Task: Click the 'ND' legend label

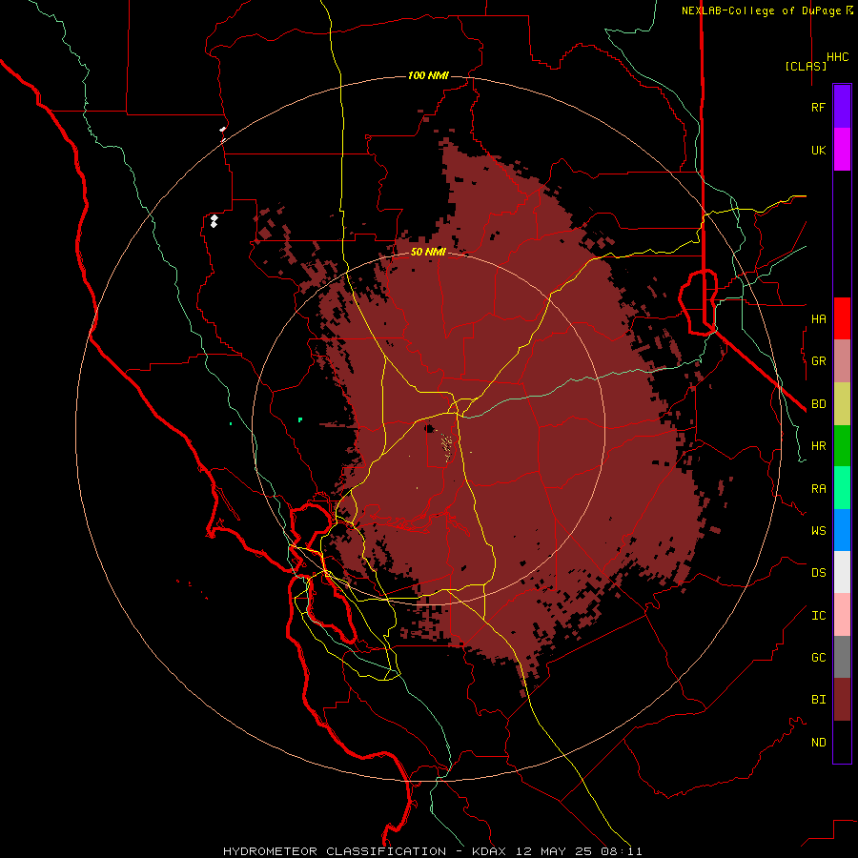Action: 819,743
